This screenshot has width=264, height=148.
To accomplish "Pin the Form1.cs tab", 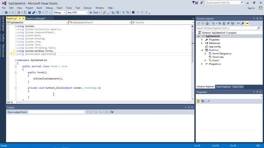I will (20, 18).
